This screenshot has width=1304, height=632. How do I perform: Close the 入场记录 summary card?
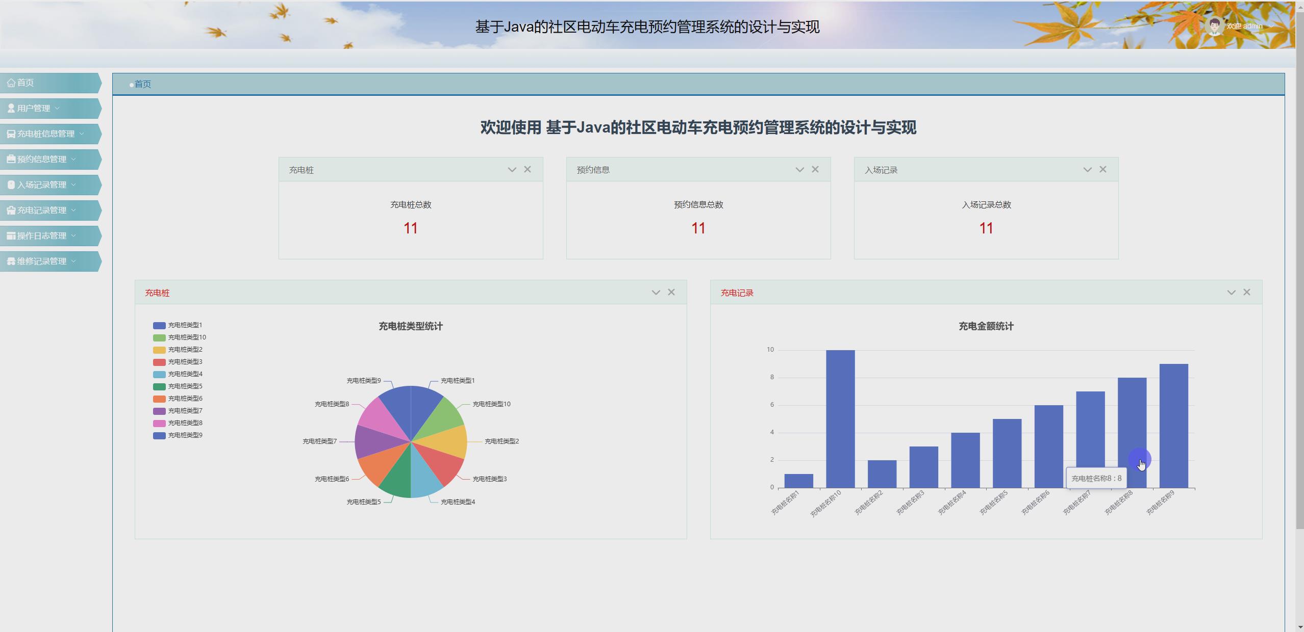point(1103,169)
